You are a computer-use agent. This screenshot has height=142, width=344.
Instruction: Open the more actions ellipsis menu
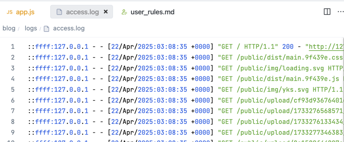tap(340, 12)
